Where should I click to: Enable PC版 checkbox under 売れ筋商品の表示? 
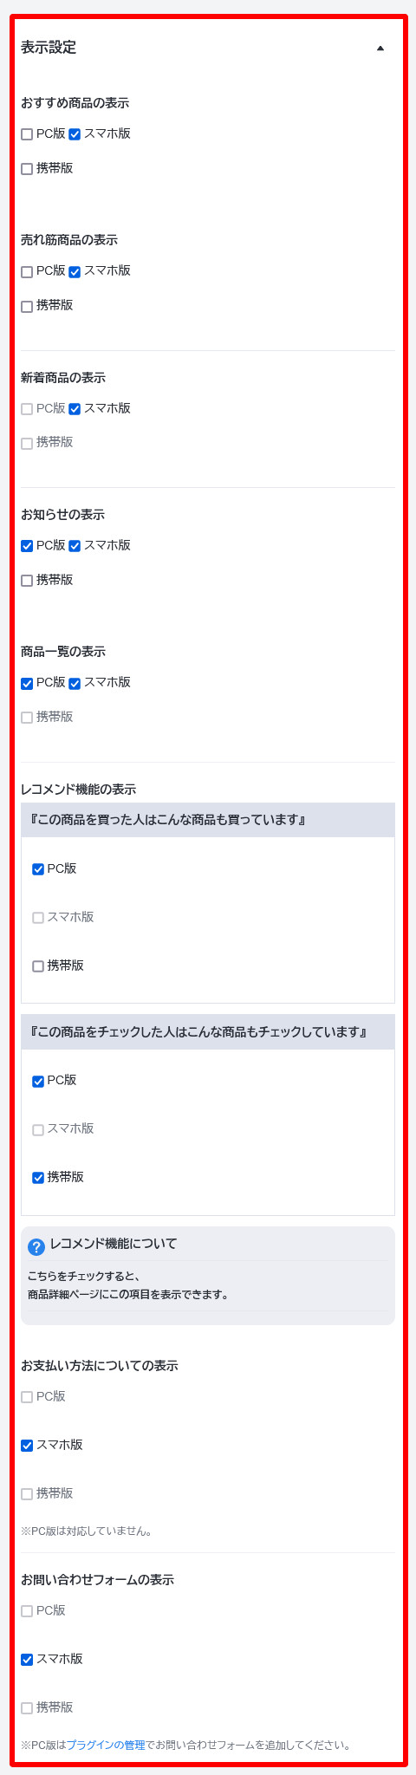click(27, 271)
